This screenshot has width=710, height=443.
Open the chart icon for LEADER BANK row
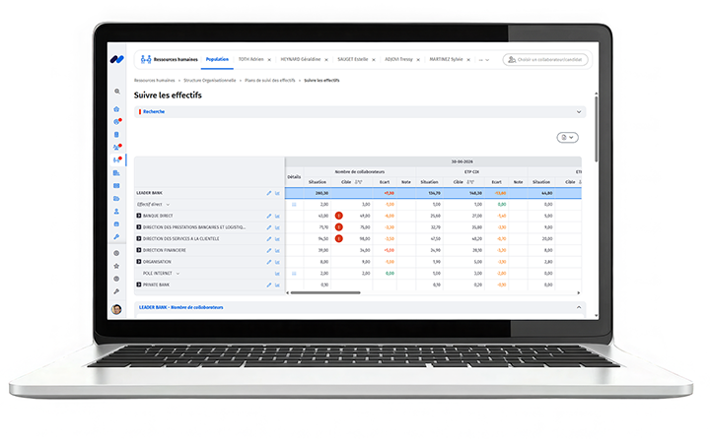[277, 193]
